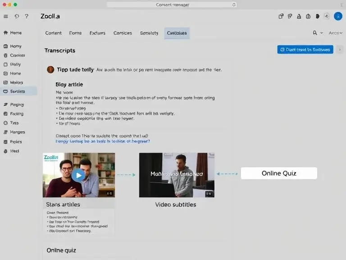Image resolution: width=346 pixels, height=260 pixels.
Task: Open the Content manager address field
Action: (x=172, y=5)
